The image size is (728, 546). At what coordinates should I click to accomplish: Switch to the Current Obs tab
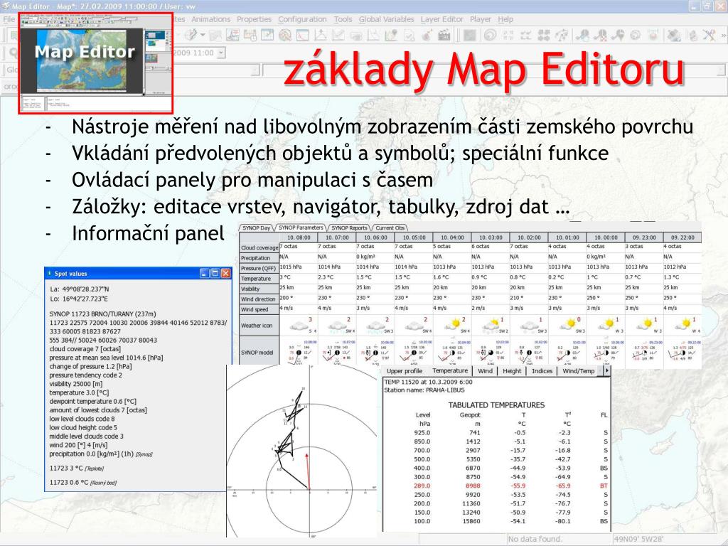pyautogui.click(x=390, y=228)
